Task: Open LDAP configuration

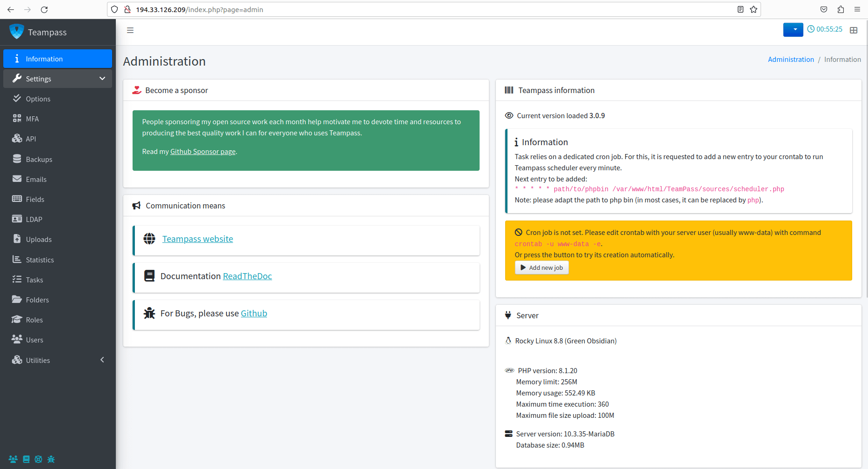Action: 34,220
